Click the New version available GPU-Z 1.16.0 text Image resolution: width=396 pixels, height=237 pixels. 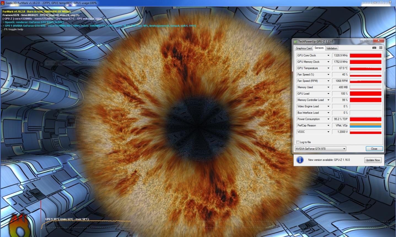(329, 160)
